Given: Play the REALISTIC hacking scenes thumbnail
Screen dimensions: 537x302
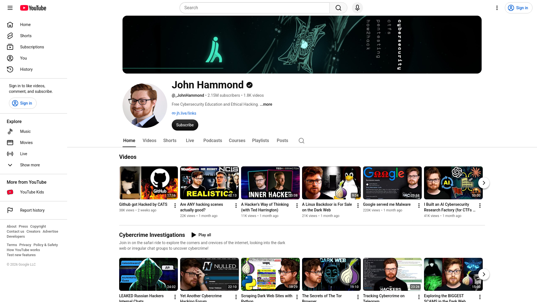Looking at the screenshot, I should coord(209,183).
